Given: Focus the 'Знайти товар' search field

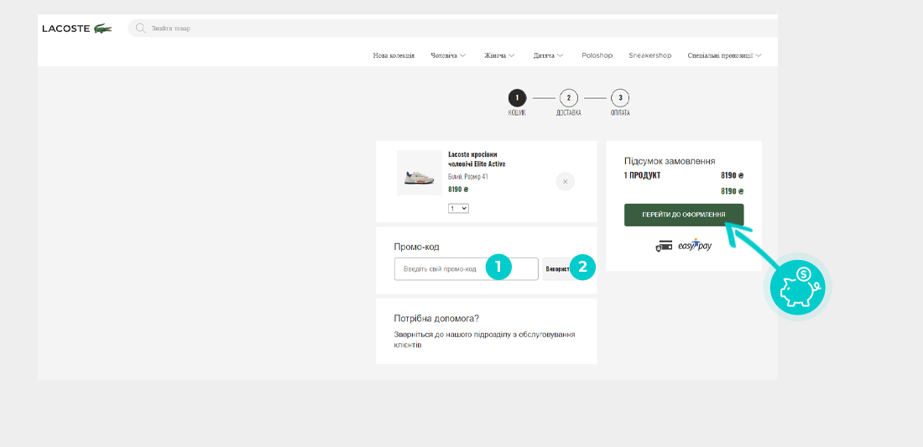Looking at the screenshot, I should click(453, 29).
